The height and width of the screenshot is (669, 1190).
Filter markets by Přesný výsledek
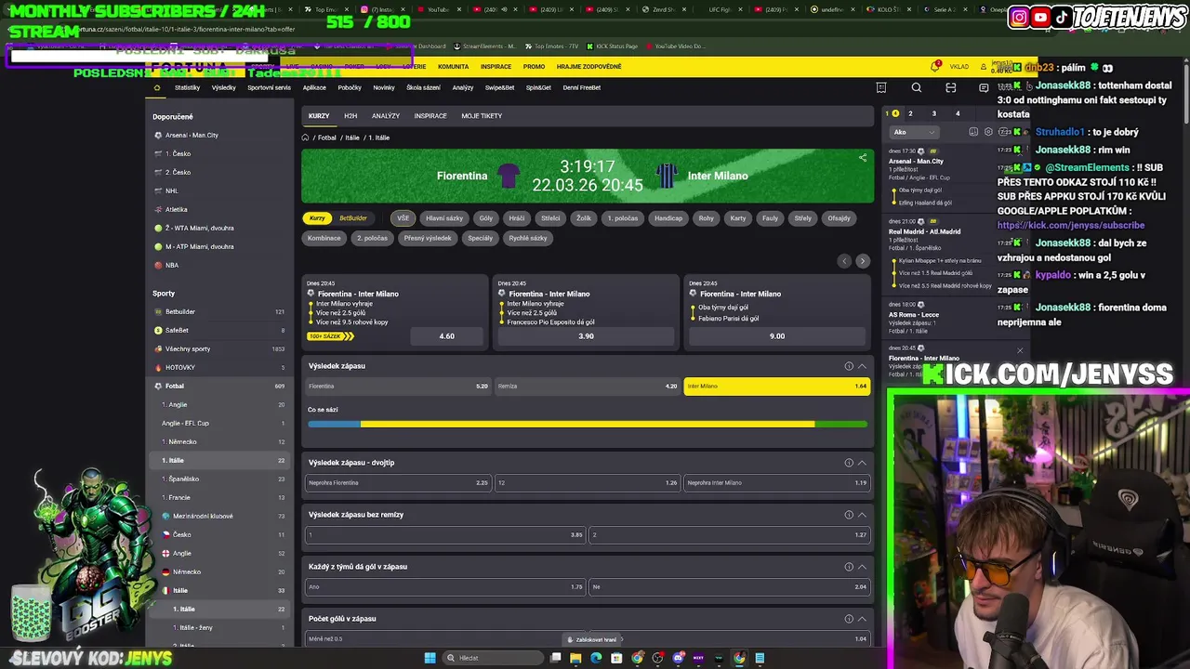[428, 238]
